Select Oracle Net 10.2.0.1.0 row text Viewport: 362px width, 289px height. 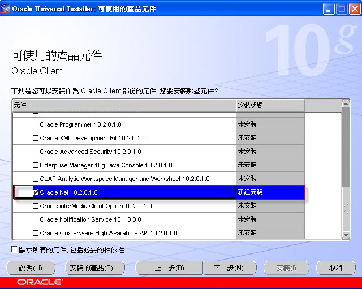[69, 192]
